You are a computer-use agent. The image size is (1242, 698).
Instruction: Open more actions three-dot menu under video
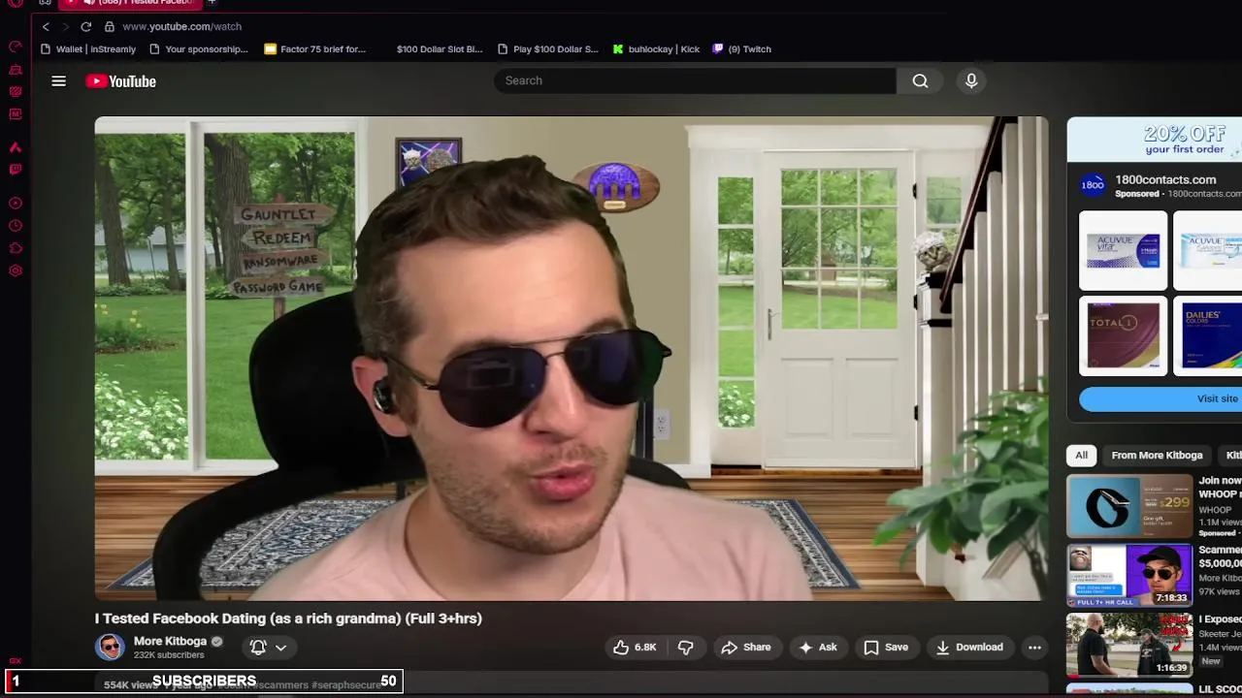point(1034,648)
